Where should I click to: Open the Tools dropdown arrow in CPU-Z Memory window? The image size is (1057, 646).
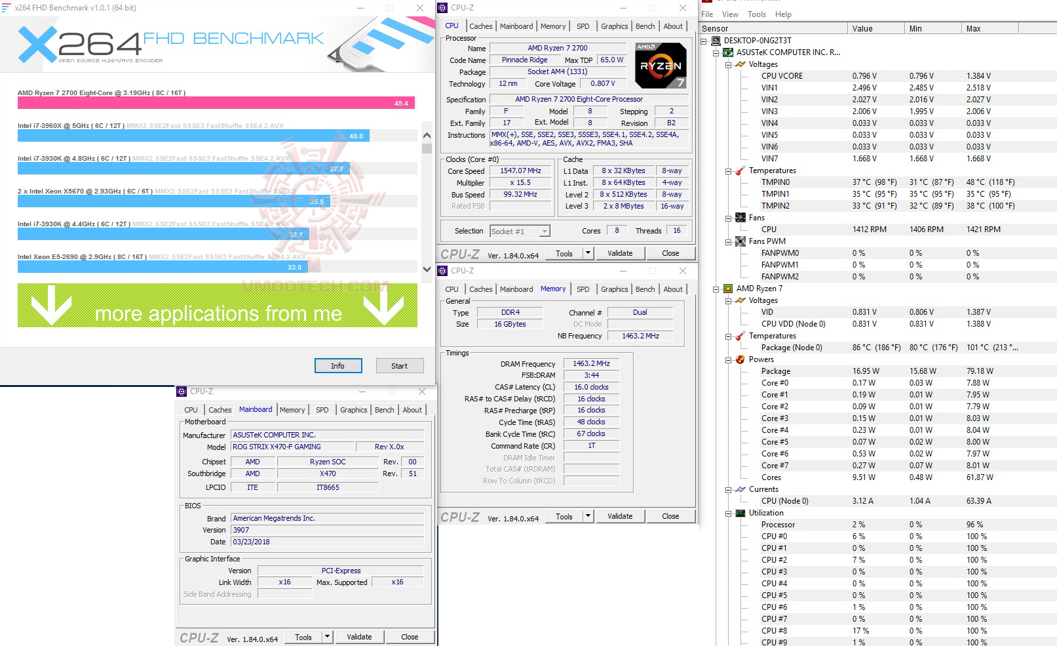(588, 516)
